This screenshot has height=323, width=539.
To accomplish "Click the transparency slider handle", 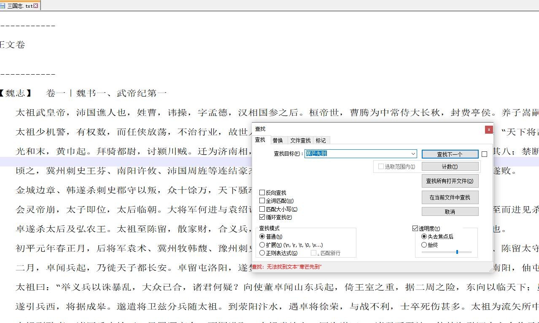I will point(457,252).
